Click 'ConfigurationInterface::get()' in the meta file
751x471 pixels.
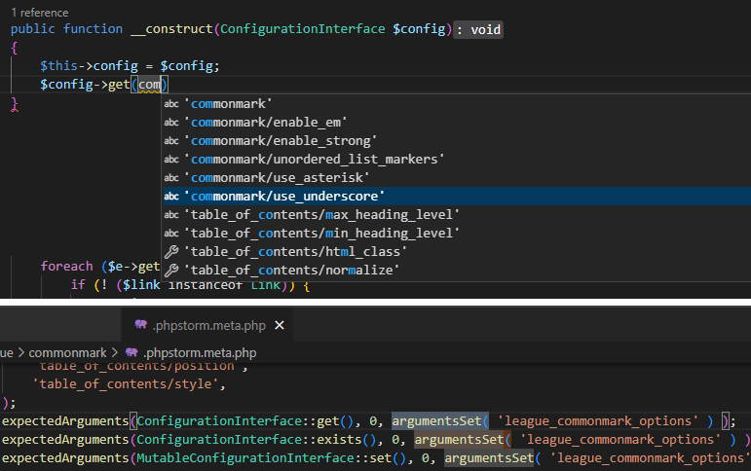(x=245, y=421)
